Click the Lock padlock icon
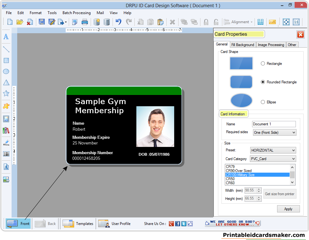The height and width of the screenshot is (240, 309). (206, 22)
